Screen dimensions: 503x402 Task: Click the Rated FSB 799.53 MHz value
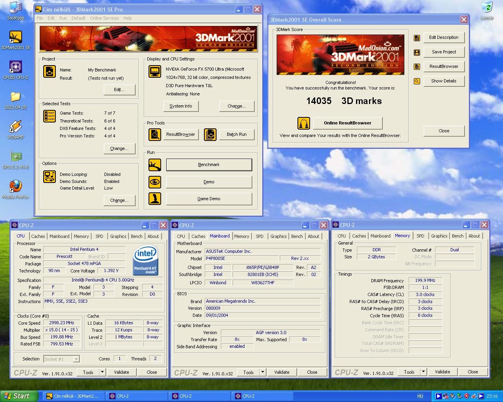click(x=62, y=344)
